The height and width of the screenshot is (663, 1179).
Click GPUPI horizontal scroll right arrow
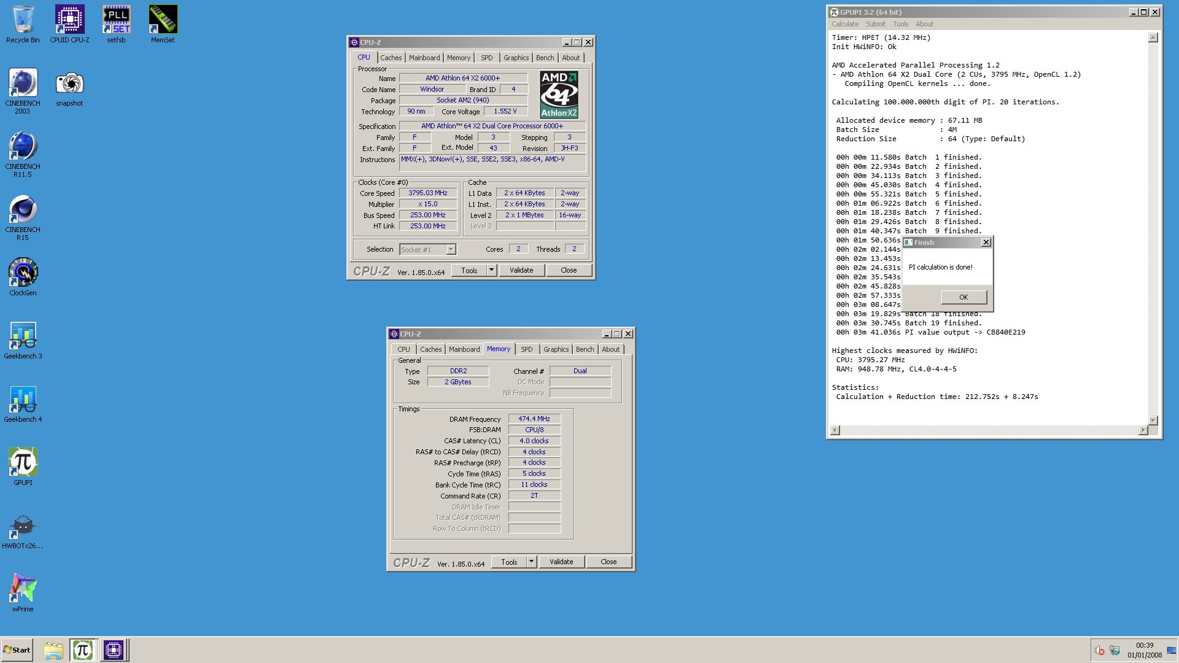pyautogui.click(x=1143, y=430)
